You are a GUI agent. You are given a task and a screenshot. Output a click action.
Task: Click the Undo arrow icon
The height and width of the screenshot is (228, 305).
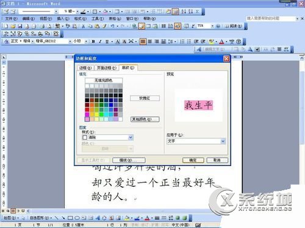112,26
